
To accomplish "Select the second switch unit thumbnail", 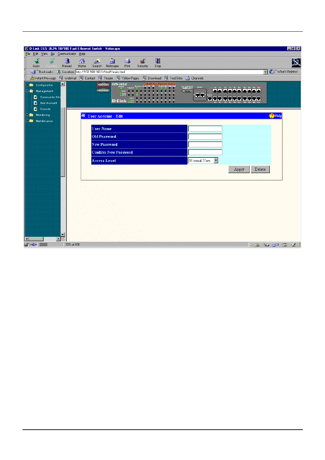I will click(103, 90).
